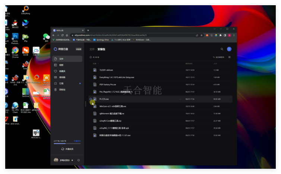Click the share page icon in address bar
The height and width of the screenshot is (174, 281).
197,35
